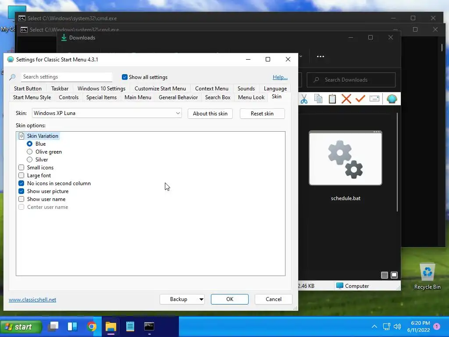
Task: Open Classic Shell settings shell icon in toolbar
Action: pos(392,99)
